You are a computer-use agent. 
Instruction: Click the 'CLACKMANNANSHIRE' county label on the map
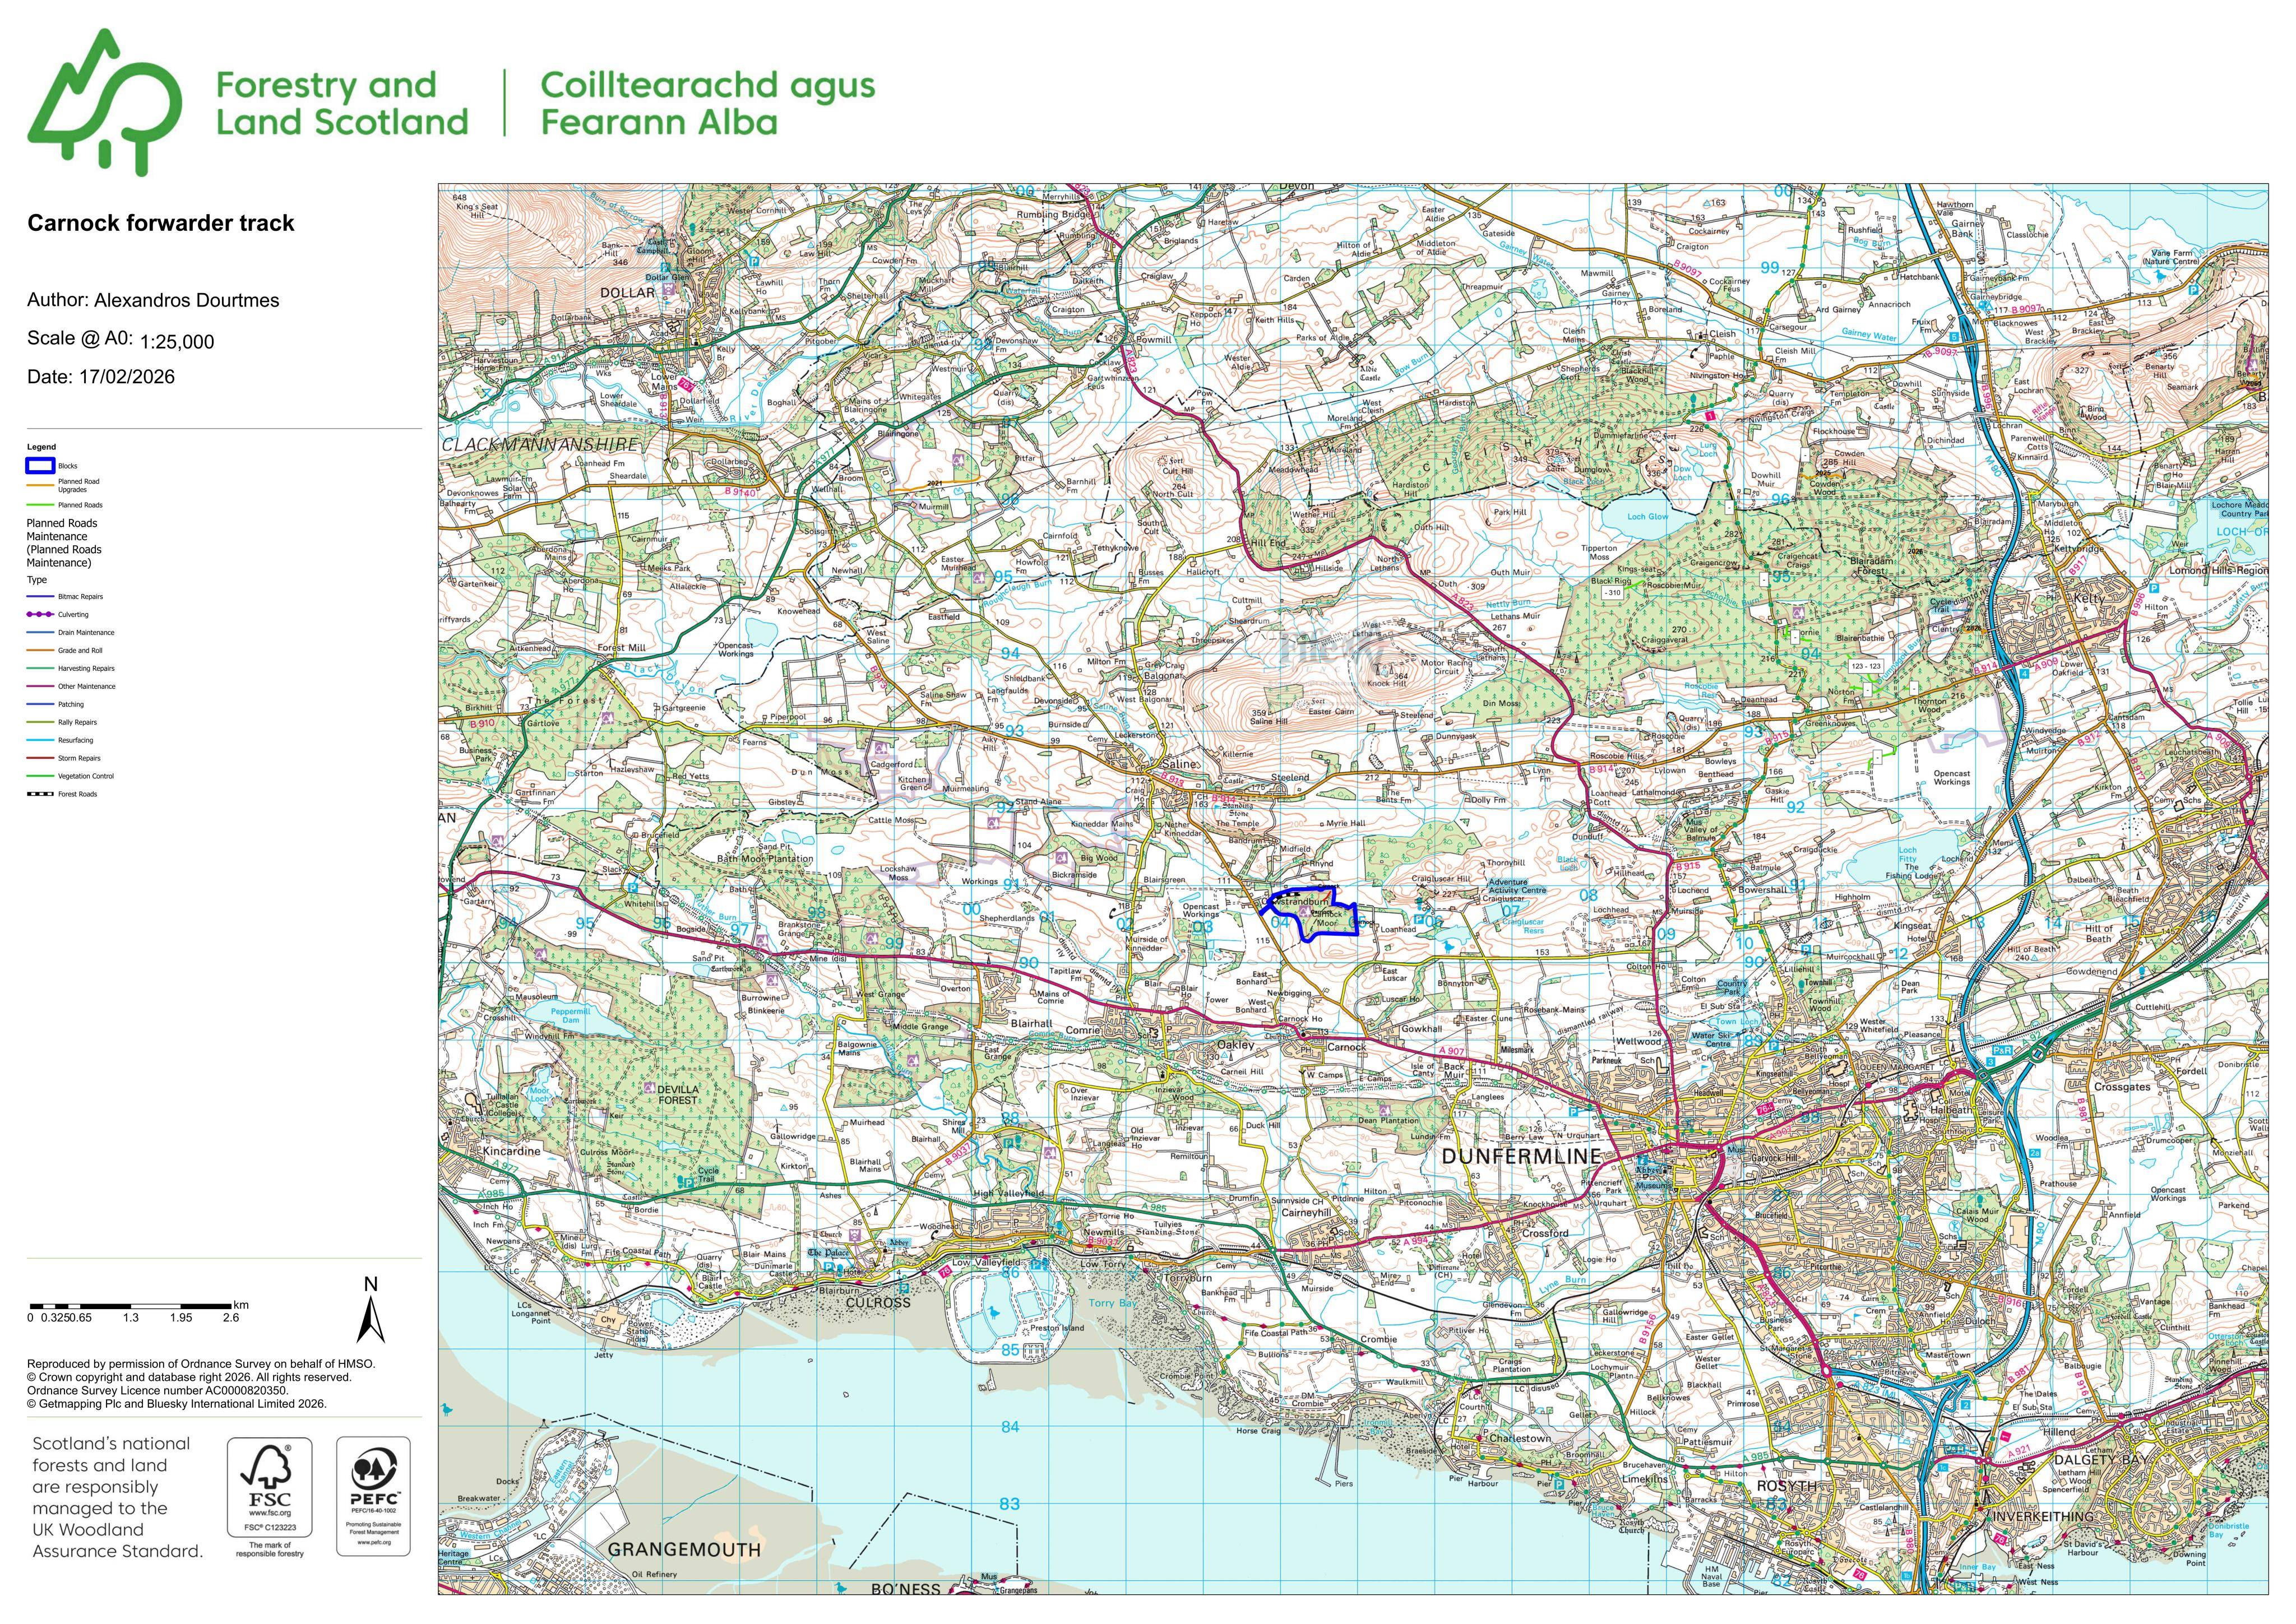click(x=539, y=444)
